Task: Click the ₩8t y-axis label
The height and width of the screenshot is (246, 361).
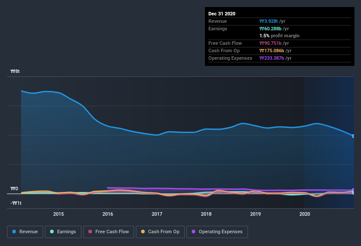Action: coord(15,71)
